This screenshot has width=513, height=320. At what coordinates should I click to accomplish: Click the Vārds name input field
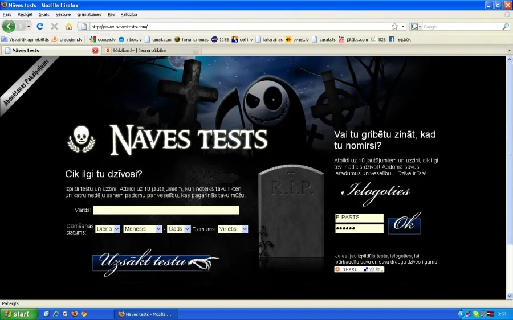pyautogui.click(x=166, y=210)
